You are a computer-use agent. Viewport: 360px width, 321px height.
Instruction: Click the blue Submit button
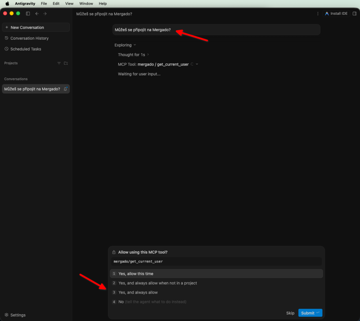310,313
